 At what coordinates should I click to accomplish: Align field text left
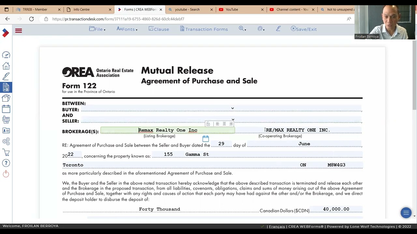217,124
